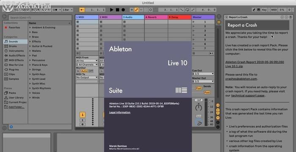The image size is (296, 152).
Task: Click the browser search field
Action: click(40, 18)
